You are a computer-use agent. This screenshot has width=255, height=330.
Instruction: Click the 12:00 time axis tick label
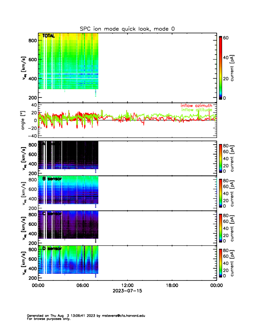click(x=127, y=285)
